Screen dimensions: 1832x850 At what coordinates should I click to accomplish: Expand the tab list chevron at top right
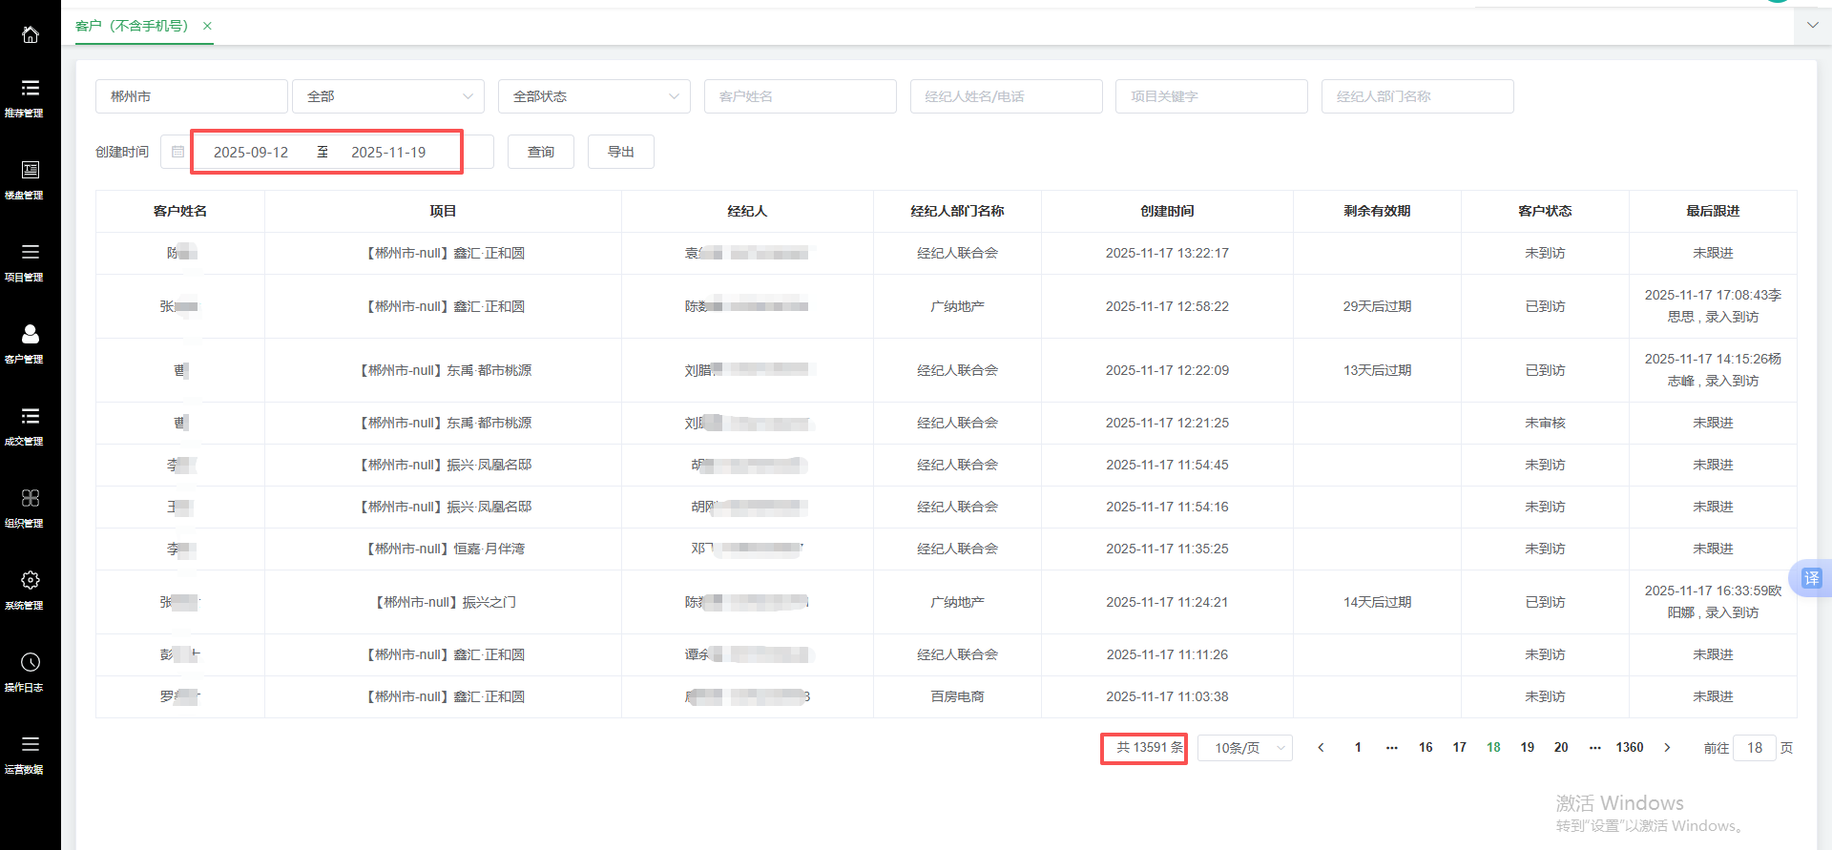tap(1812, 26)
